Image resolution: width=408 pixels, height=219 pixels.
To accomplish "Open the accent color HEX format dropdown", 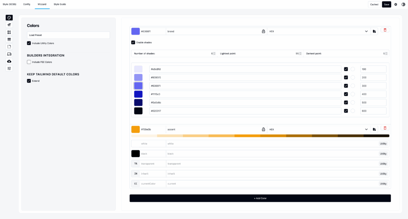I will 319,129.
